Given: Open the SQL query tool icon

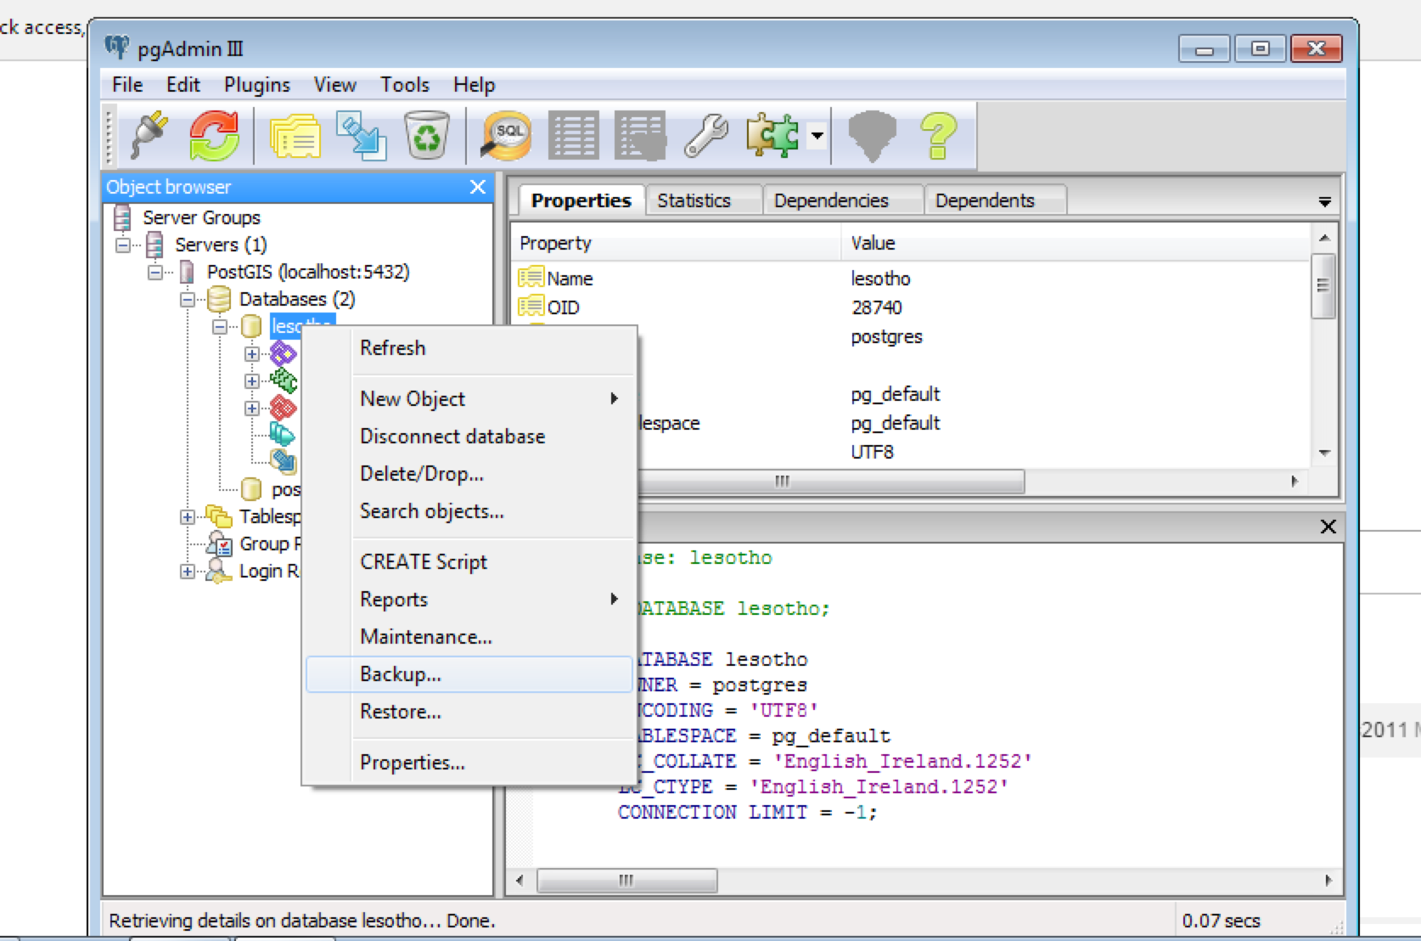Looking at the screenshot, I should tap(506, 136).
